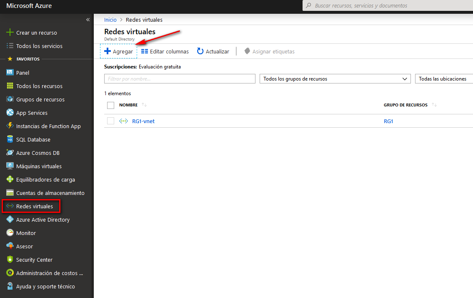This screenshot has height=298, width=473.
Task: Open the Todas las ubicaciones dropdown
Action: (444, 79)
